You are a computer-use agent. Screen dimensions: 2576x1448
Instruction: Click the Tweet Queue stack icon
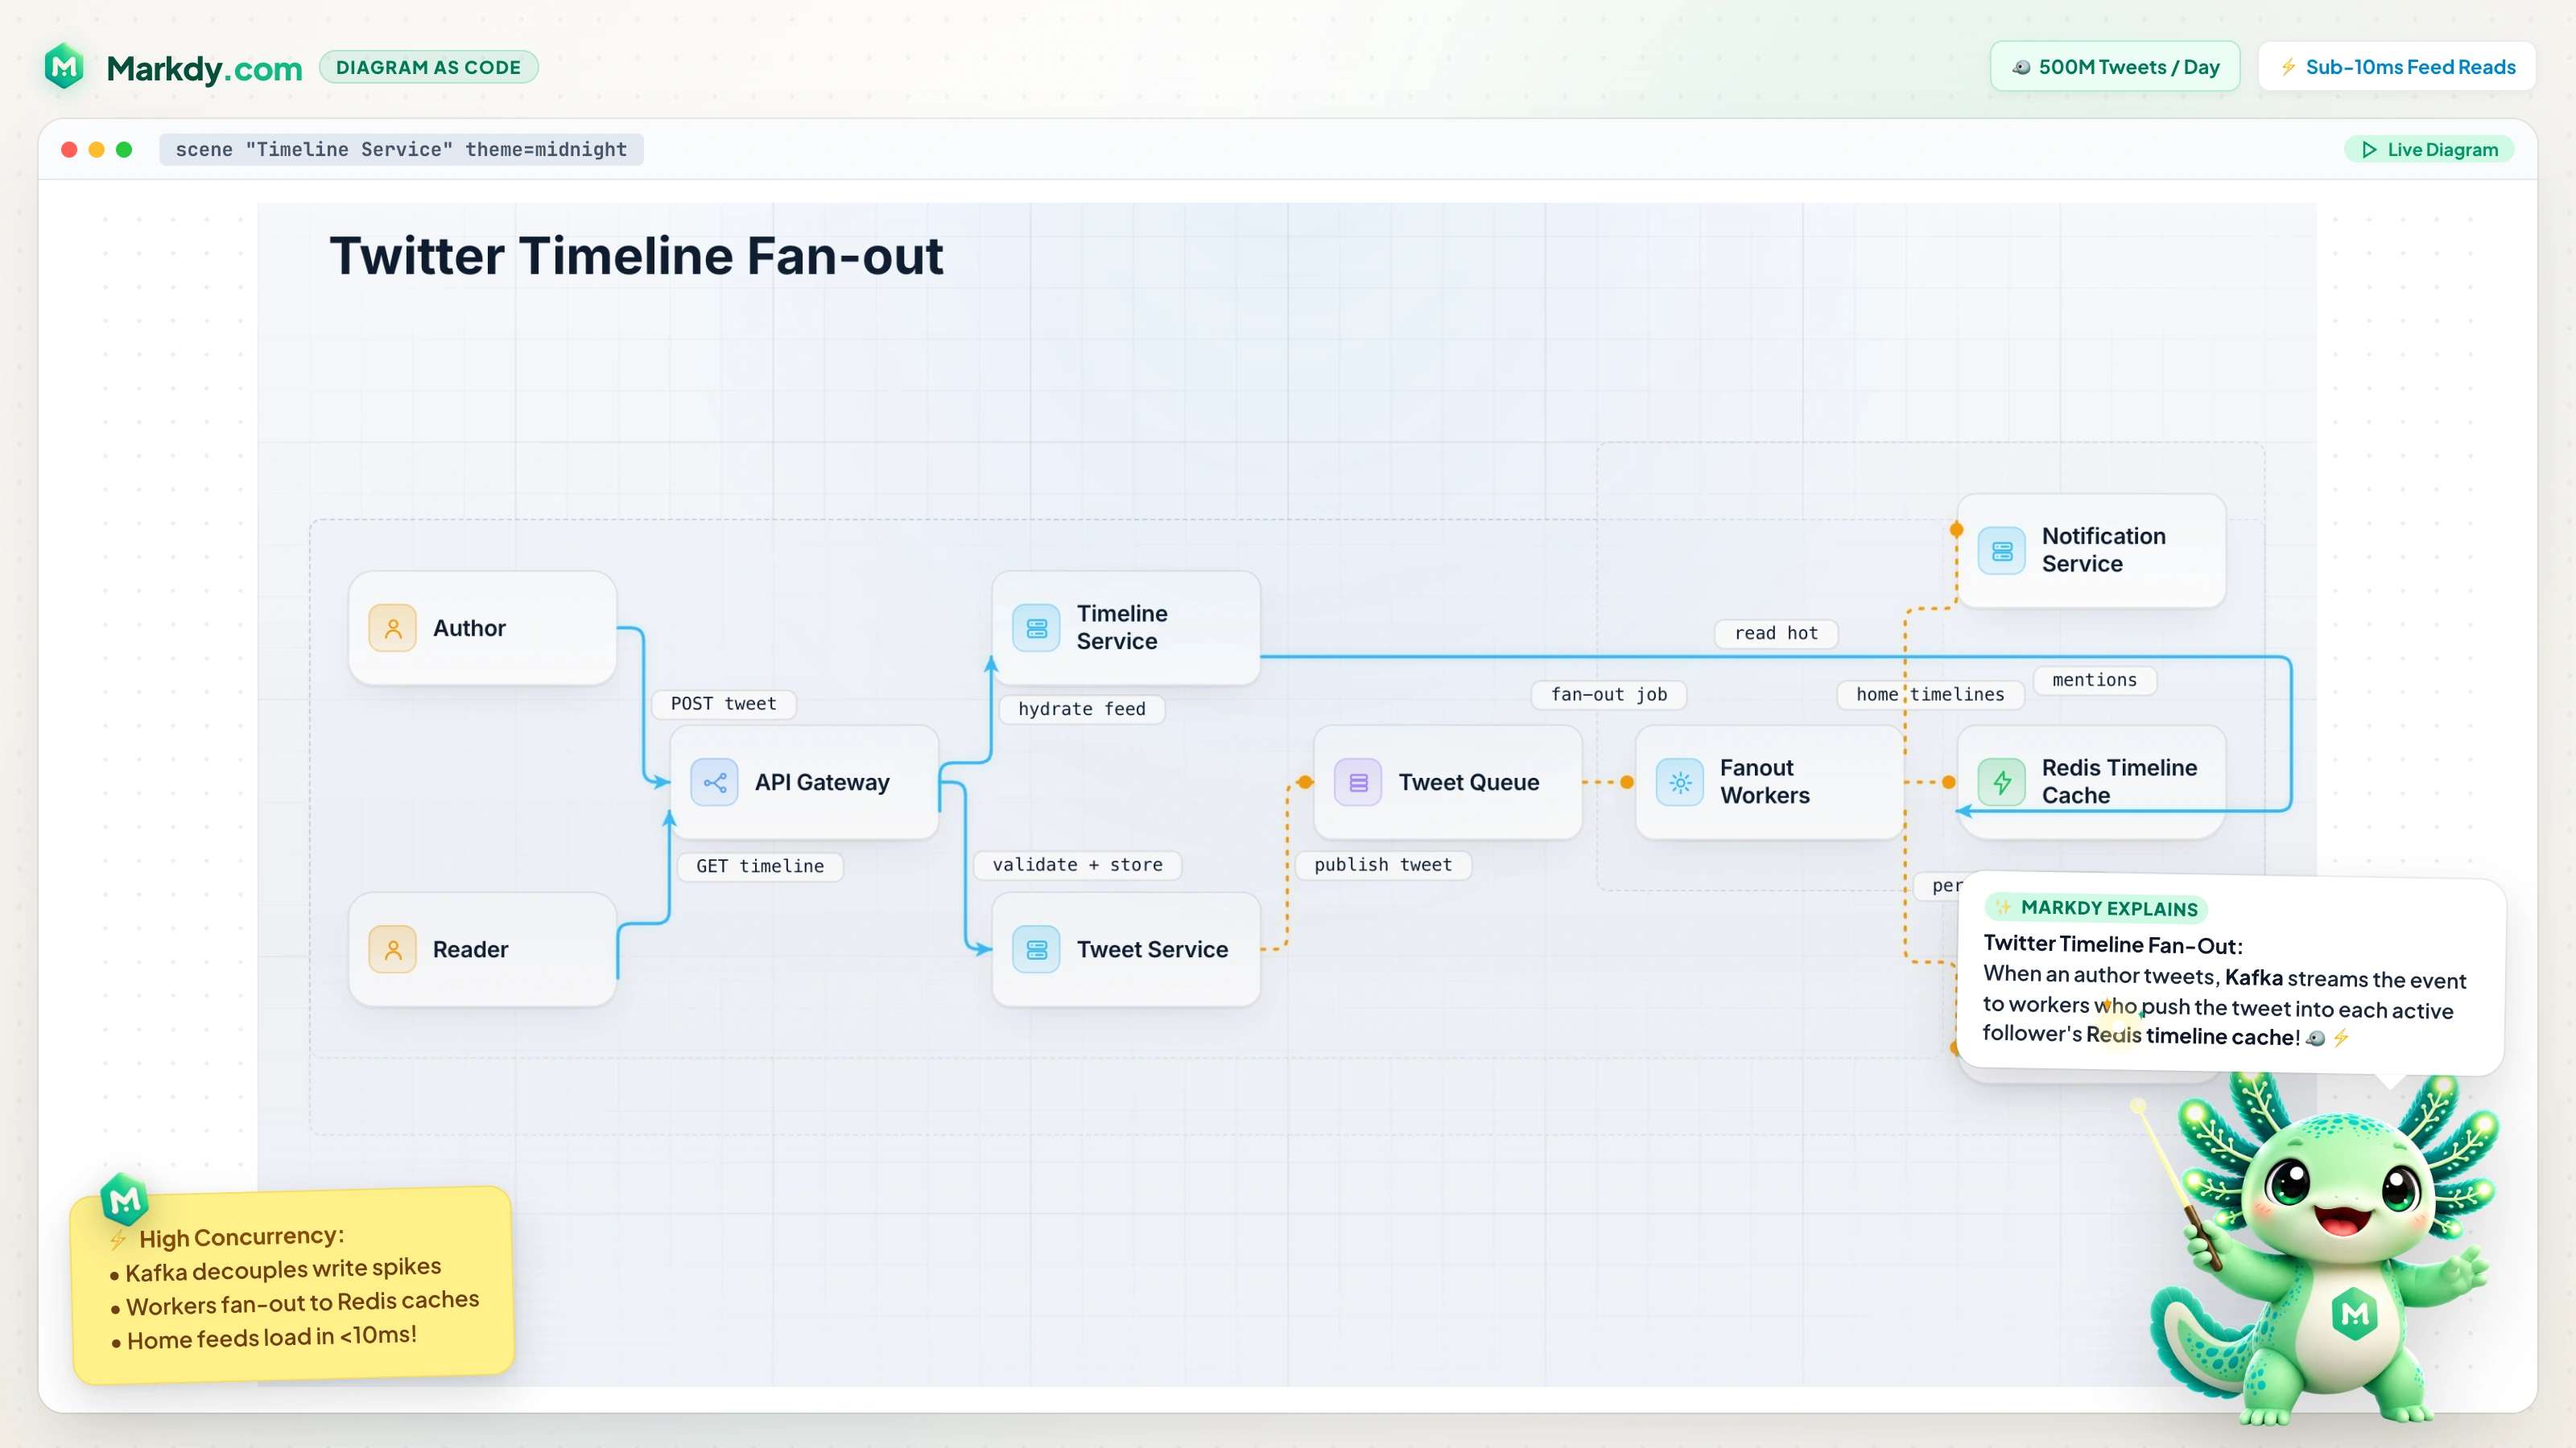[x=1359, y=783]
